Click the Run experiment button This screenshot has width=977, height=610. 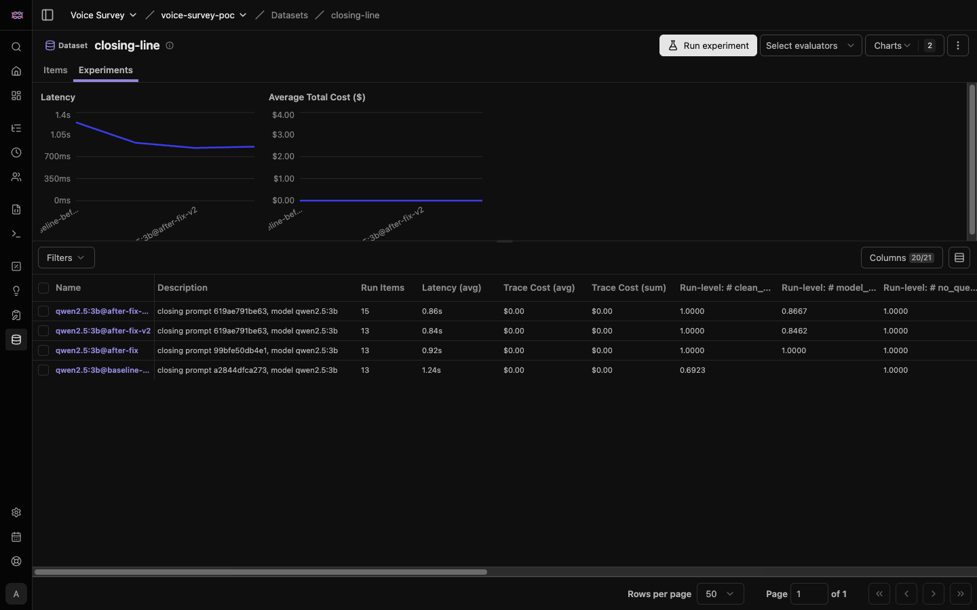coord(708,45)
